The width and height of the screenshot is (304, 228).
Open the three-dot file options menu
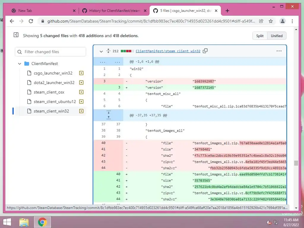click(x=279, y=51)
